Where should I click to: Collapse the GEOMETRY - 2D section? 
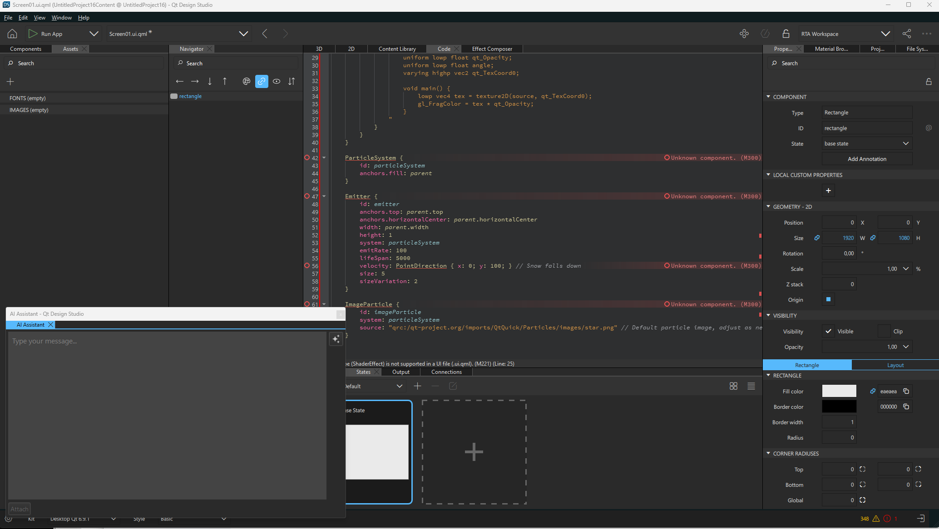point(768,206)
